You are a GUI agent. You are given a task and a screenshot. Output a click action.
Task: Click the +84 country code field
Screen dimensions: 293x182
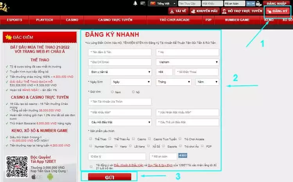[164, 72]
